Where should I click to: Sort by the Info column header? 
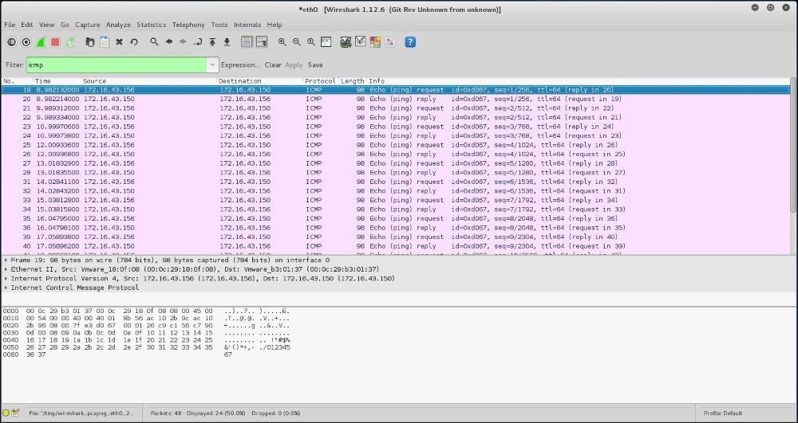tap(578, 81)
